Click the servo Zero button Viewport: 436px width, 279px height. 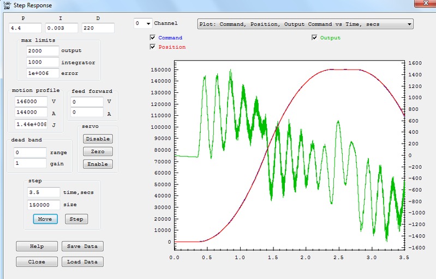tap(98, 151)
